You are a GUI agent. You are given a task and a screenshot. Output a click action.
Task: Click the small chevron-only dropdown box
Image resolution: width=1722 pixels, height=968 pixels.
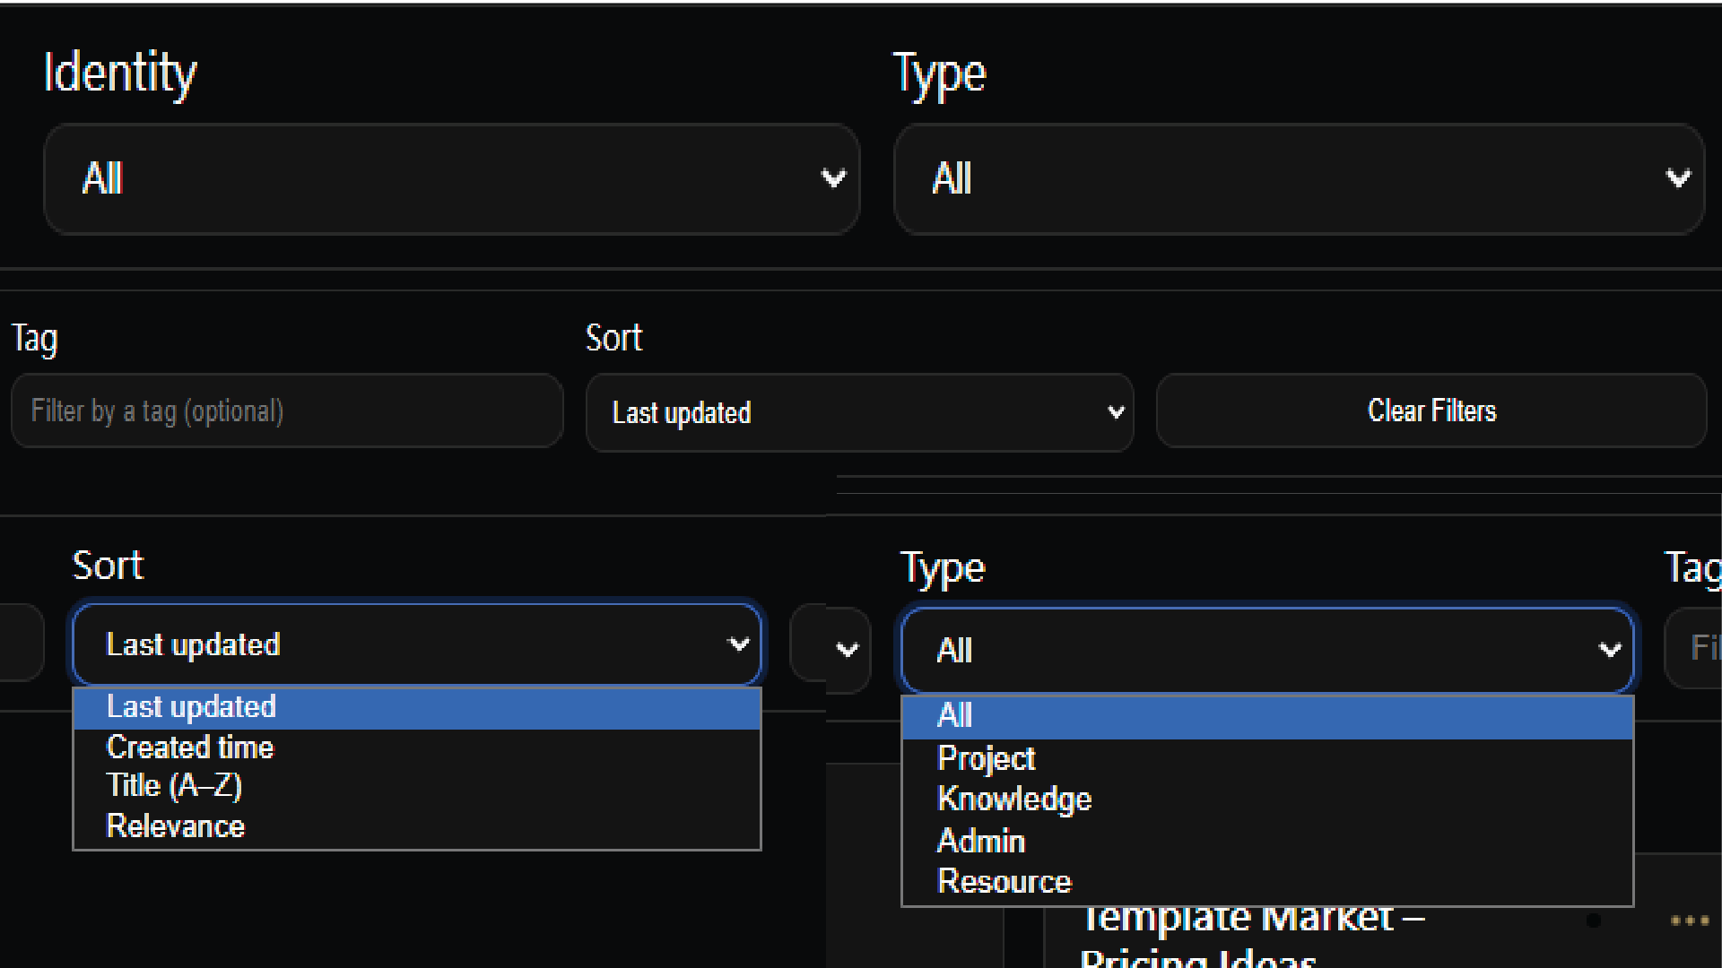pyautogui.click(x=846, y=650)
